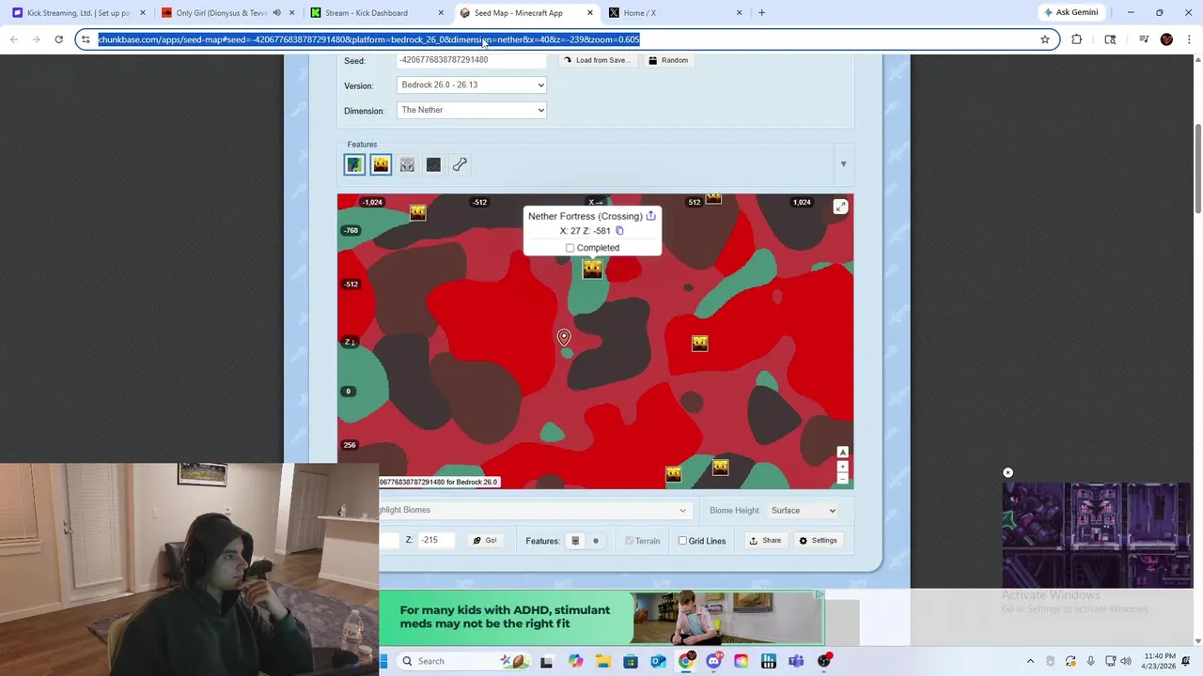Enable the bone fossil feature icon

click(460, 165)
